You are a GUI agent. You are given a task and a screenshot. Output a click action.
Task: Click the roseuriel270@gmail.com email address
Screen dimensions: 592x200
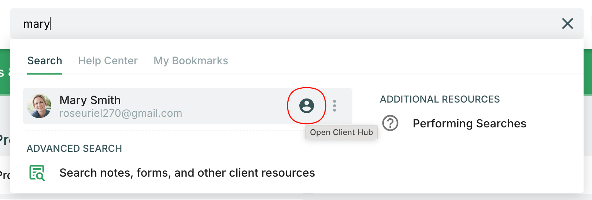(121, 114)
